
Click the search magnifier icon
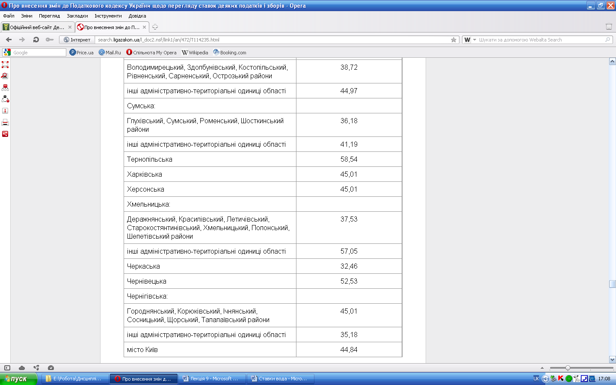point(607,40)
